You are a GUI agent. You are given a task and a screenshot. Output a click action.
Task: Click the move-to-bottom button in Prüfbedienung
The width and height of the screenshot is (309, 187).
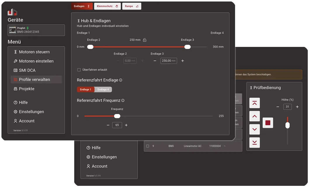[255, 142]
